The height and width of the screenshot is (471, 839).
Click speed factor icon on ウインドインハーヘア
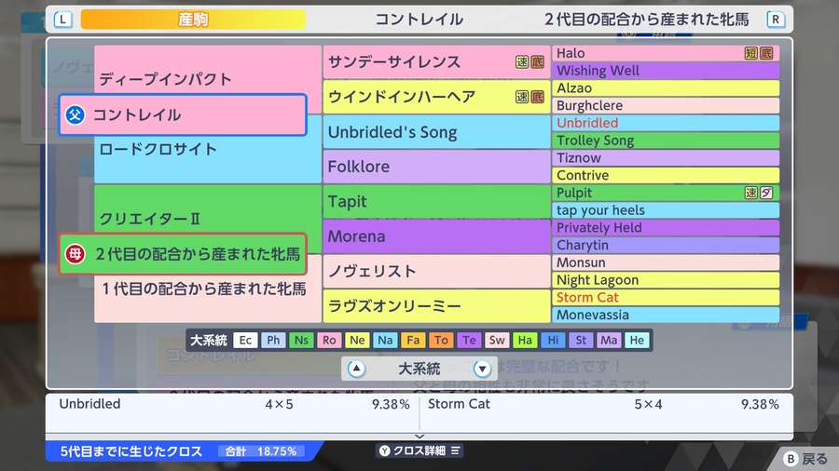pyautogui.click(x=522, y=97)
